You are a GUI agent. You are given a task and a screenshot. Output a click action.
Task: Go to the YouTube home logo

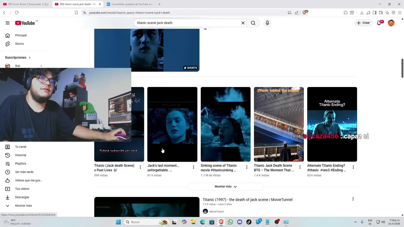point(25,23)
